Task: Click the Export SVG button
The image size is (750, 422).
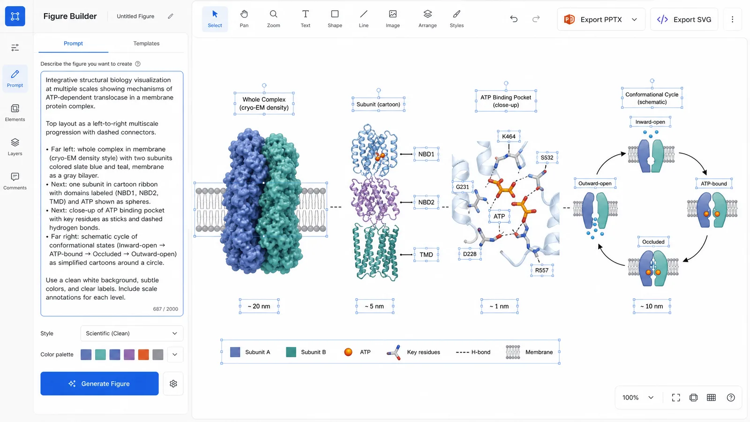Action: point(684,20)
